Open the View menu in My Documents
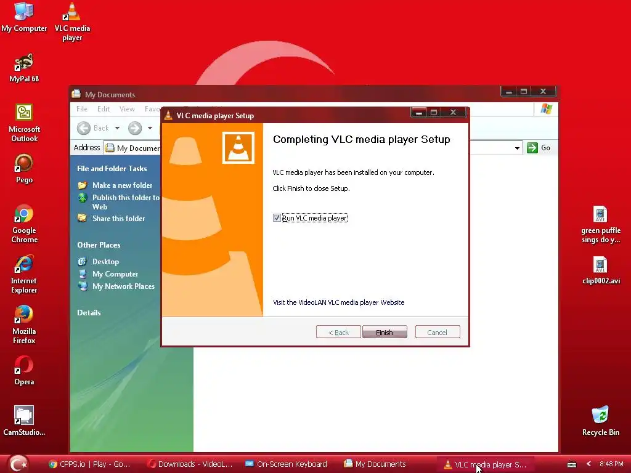 click(127, 108)
